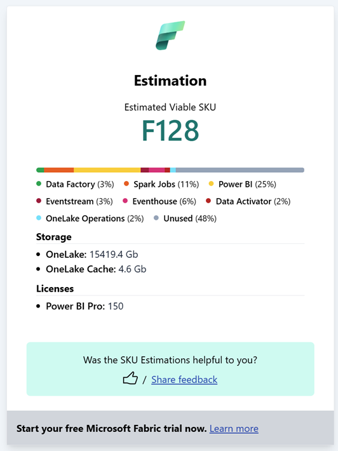
Task: Click the red Data Activator legend dot
Action: pyautogui.click(x=208, y=201)
